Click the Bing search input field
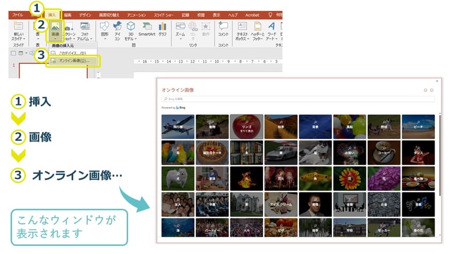This screenshot has width=453, height=254. 298,99
